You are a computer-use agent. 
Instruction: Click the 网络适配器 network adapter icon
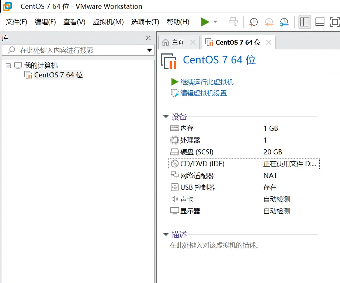[x=174, y=175]
